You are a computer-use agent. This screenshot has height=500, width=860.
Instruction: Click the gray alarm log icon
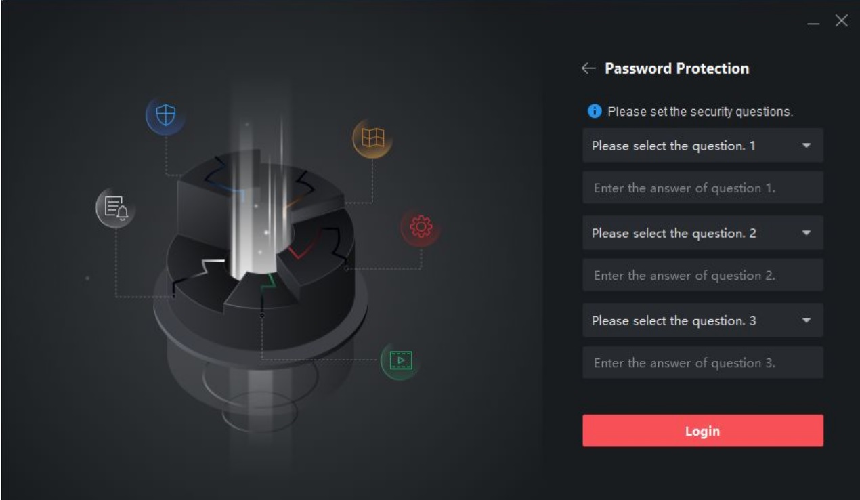coord(115,208)
